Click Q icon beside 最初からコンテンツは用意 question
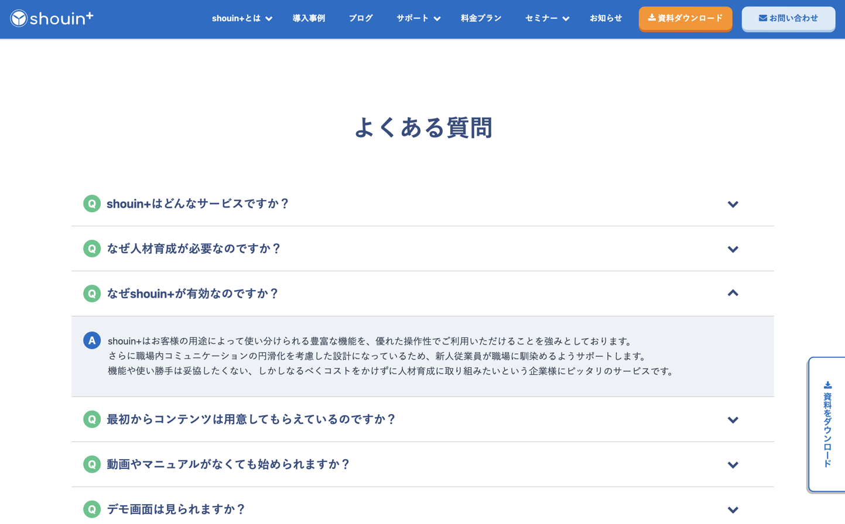This screenshot has width=845, height=524. tap(92, 419)
